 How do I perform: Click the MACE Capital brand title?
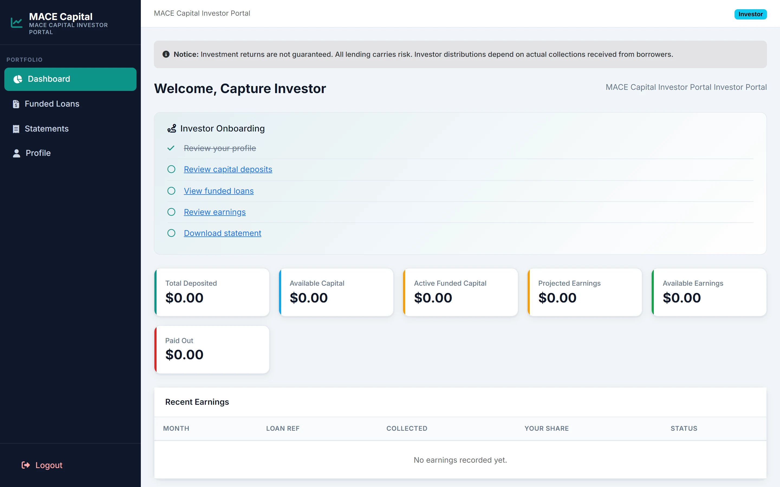pyautogui.click(x=61, y=17)
